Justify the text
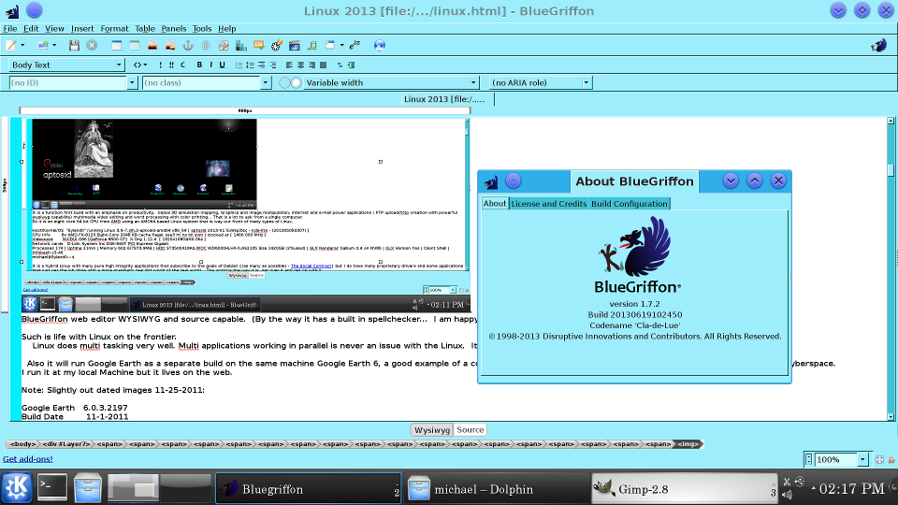 click(323, 65)
